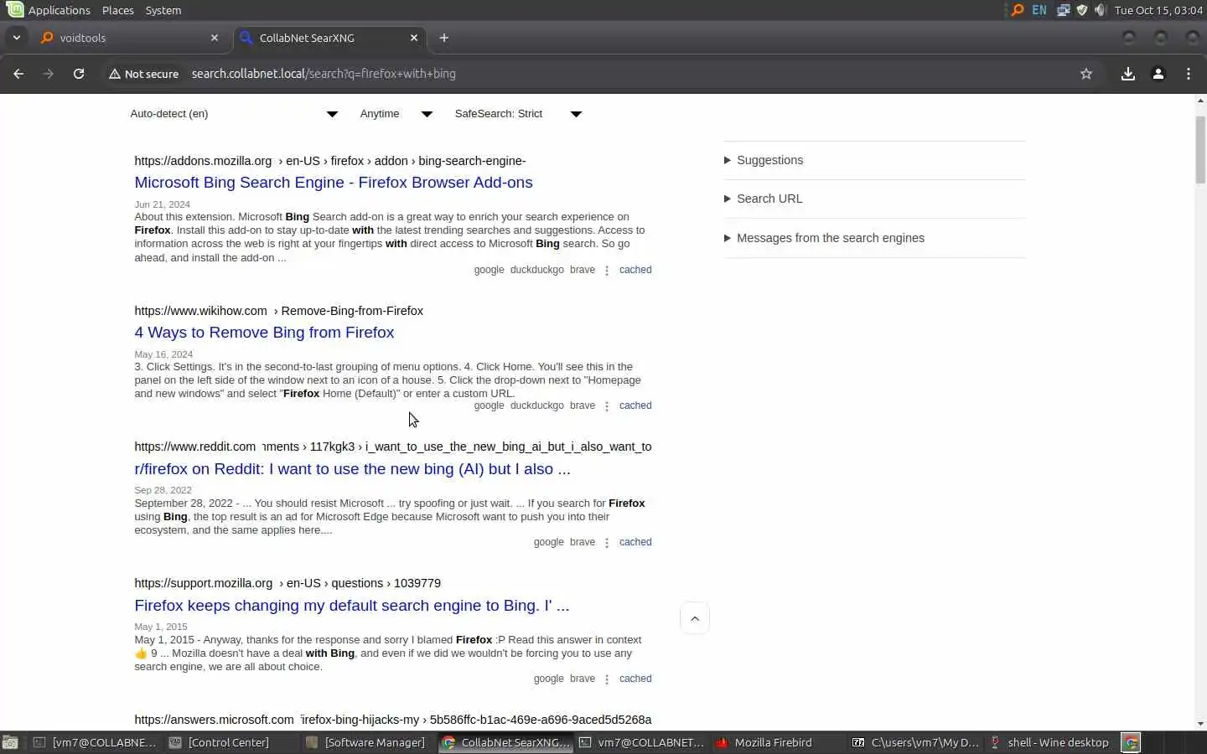Click the show desktop icon in taskbar
Screen dimensions: 1207x754
tap(10, 742)
